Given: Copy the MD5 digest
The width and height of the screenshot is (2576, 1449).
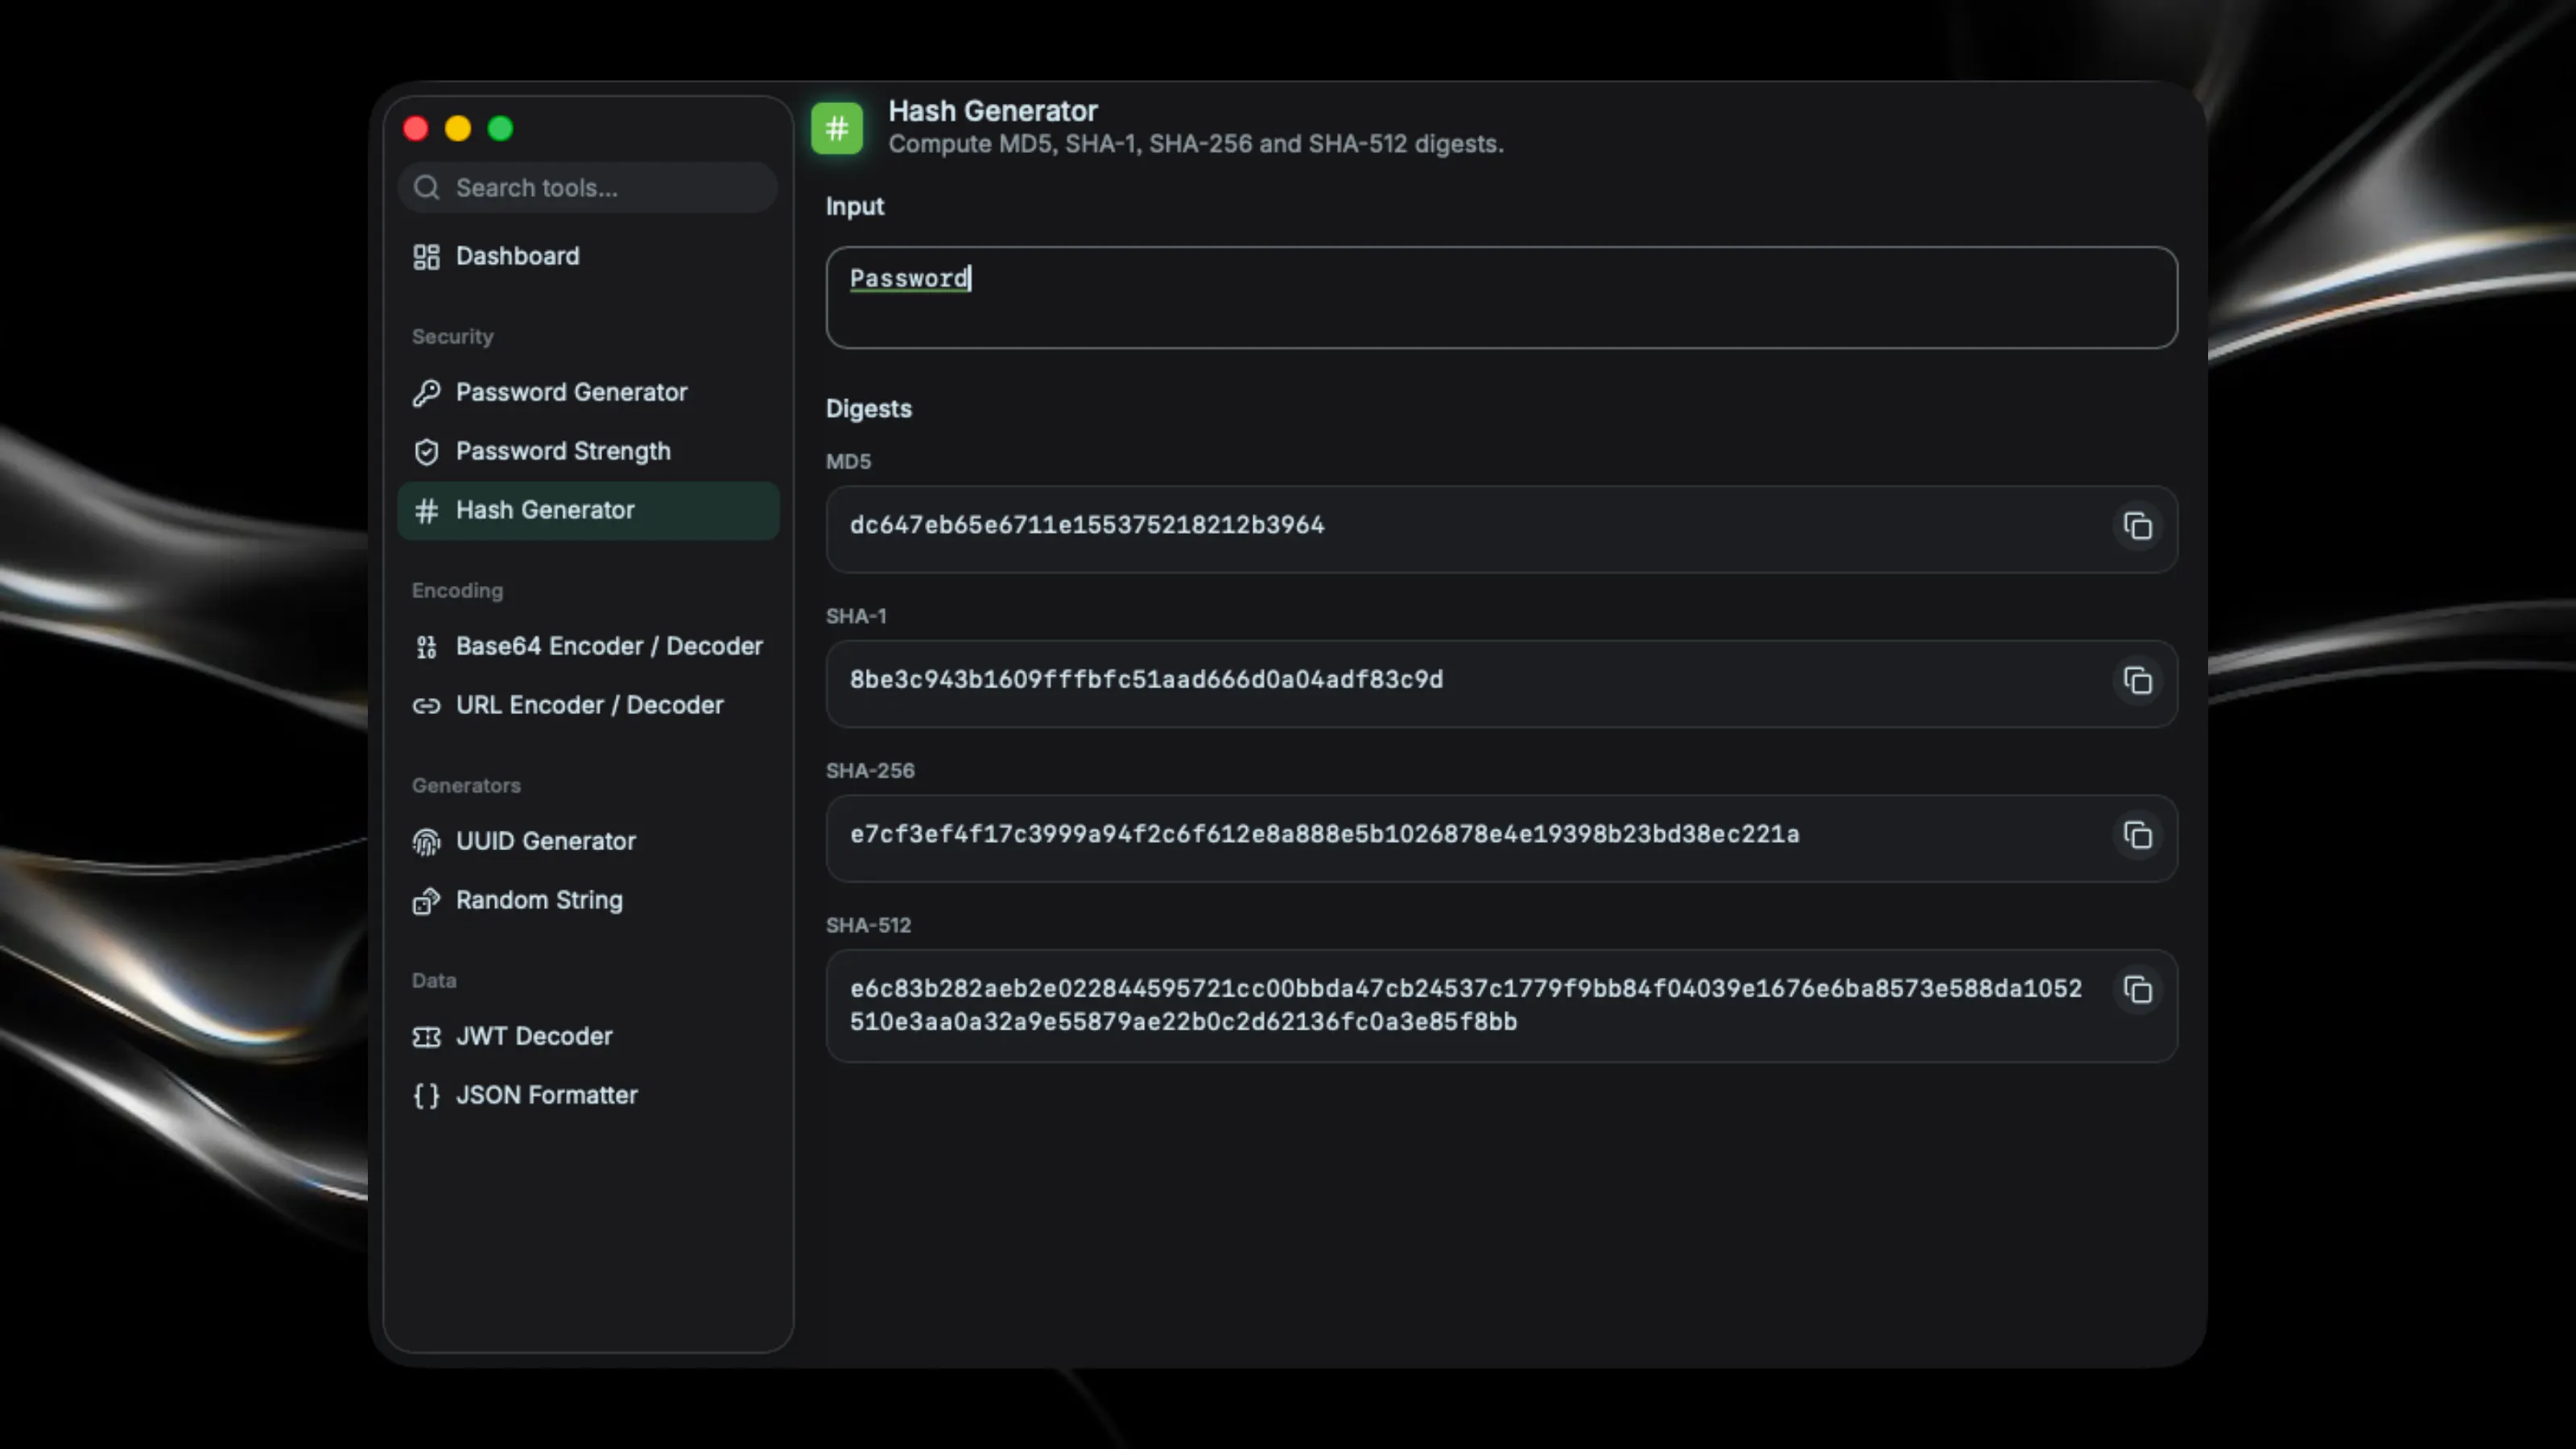Looking at the screenshot, I should click(x=2137, y=526).
